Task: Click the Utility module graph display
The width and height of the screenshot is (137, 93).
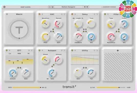Action: (x=85, y=60)
